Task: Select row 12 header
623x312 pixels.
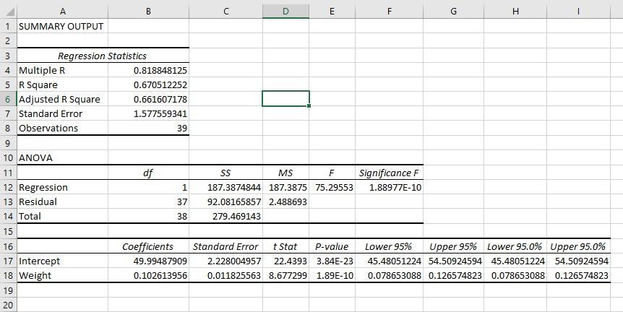Action: [9, 187]
